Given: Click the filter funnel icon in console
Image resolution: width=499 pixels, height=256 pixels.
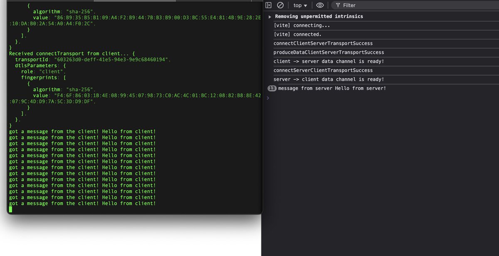Looking at the screenshot, I should [x=338, y=5].
